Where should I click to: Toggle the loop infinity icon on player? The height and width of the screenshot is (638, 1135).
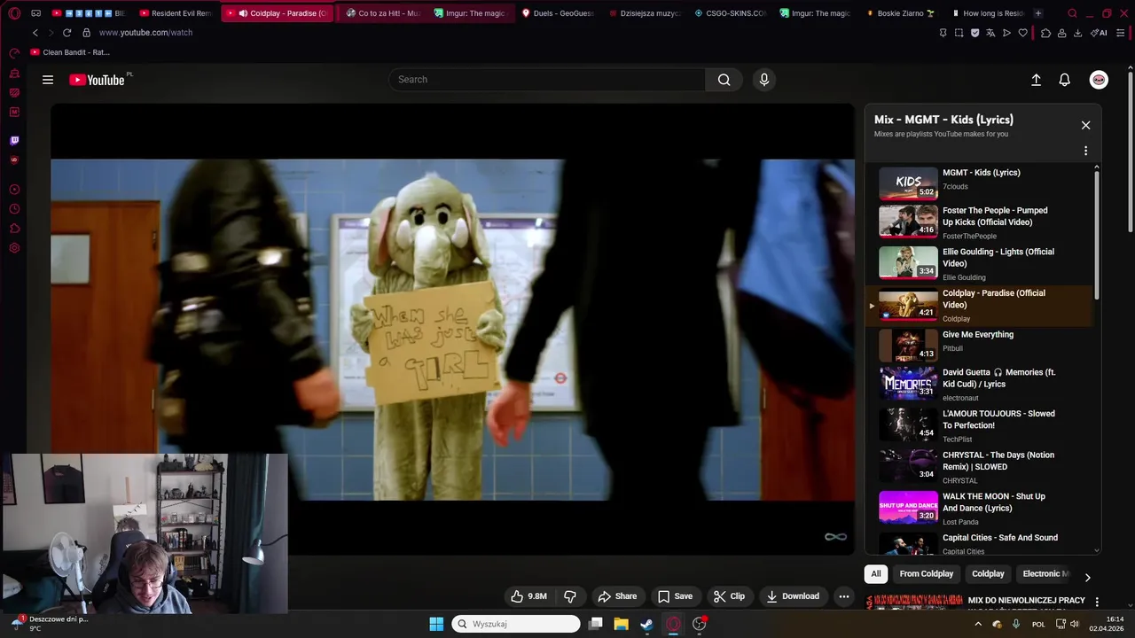(835, 537)
